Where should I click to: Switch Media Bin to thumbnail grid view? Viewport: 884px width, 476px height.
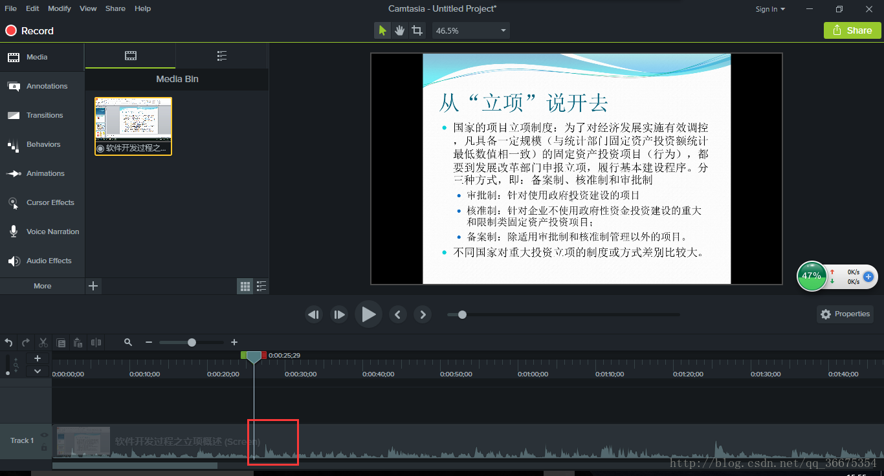(x=245, y=286)
